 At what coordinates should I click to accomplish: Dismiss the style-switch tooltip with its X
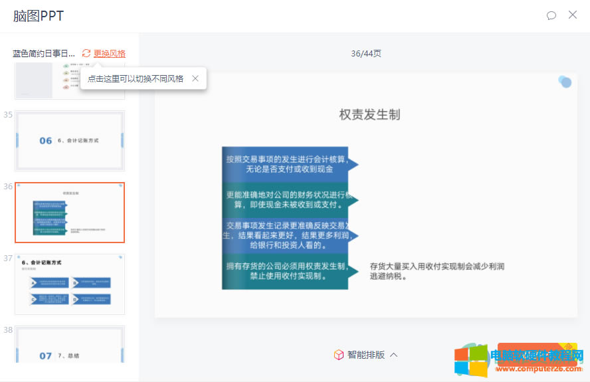pos(195,78)
